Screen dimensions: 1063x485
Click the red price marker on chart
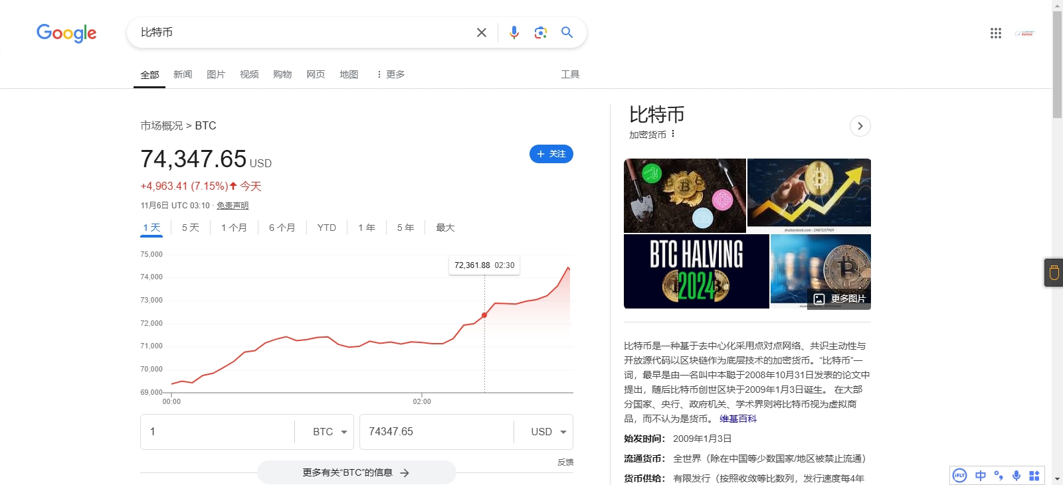click(484, 314)
